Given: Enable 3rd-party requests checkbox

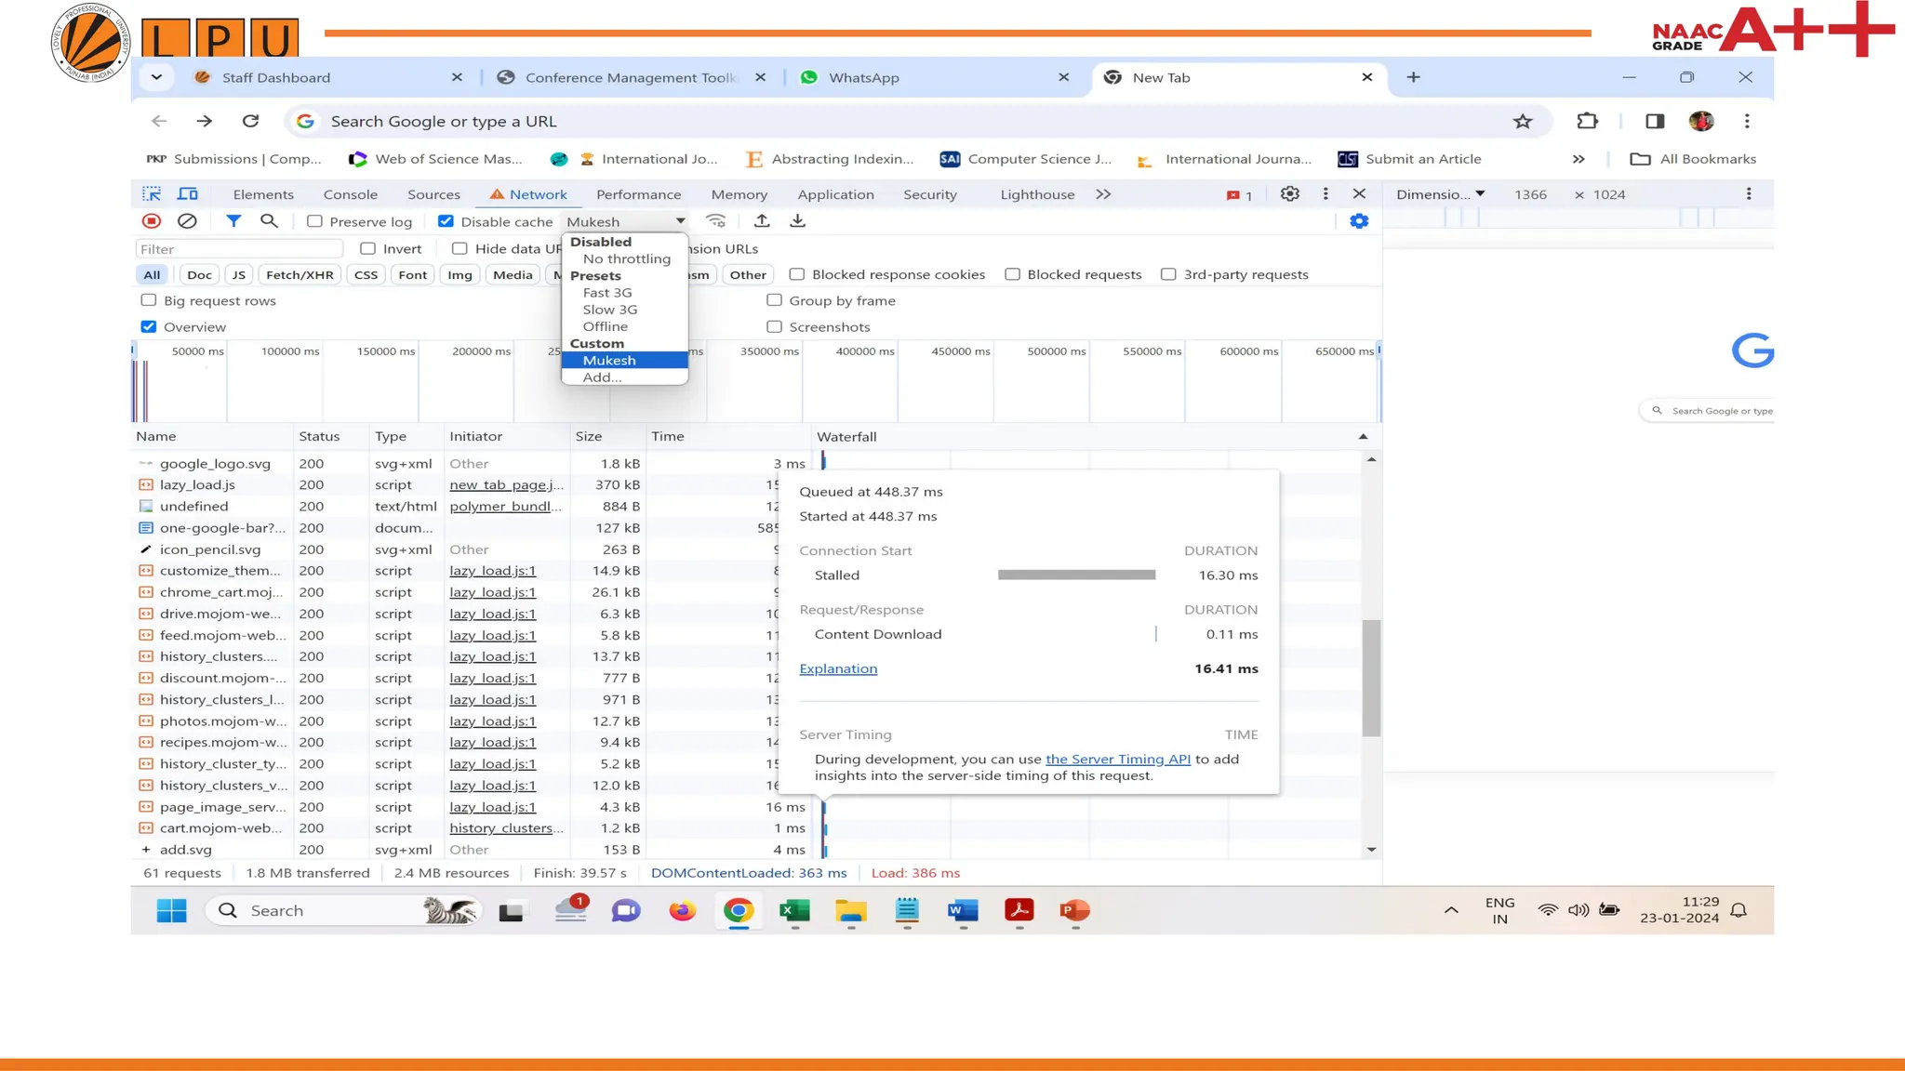Looking at the screenshot, I should pos(1168,274).
